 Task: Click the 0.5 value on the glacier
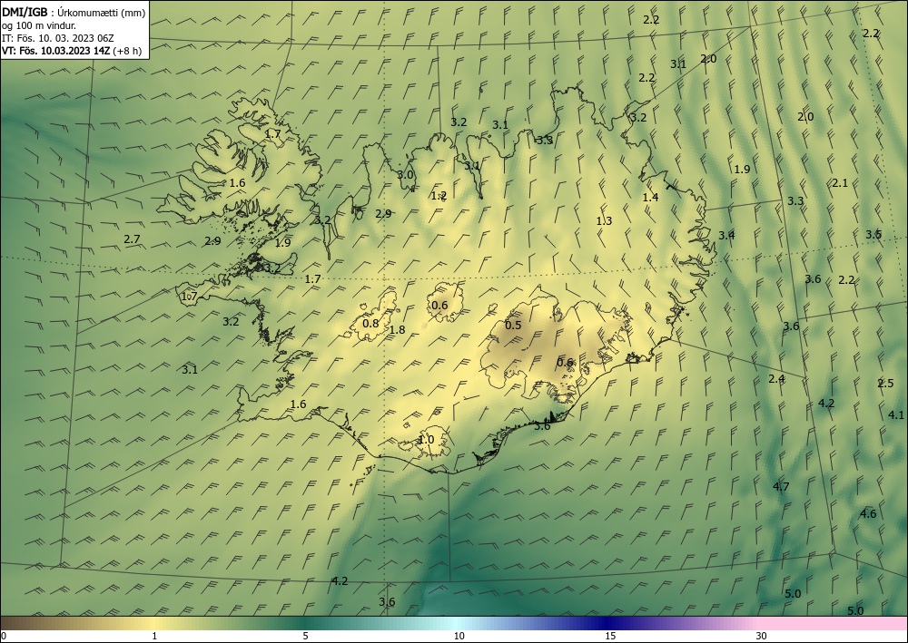click(513, 325)
